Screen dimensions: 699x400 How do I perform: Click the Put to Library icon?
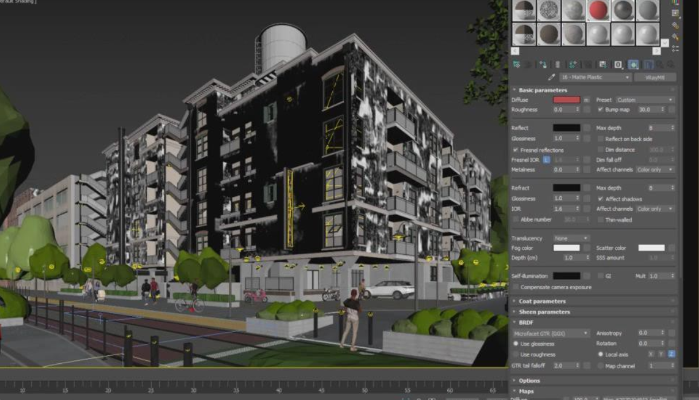click(602, 65)
